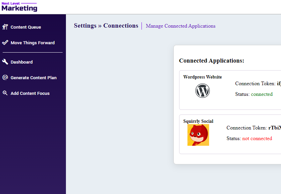The image size is (281, 194).
Task: Click the Next Level Marketing logo
Action: coord(19,7)
